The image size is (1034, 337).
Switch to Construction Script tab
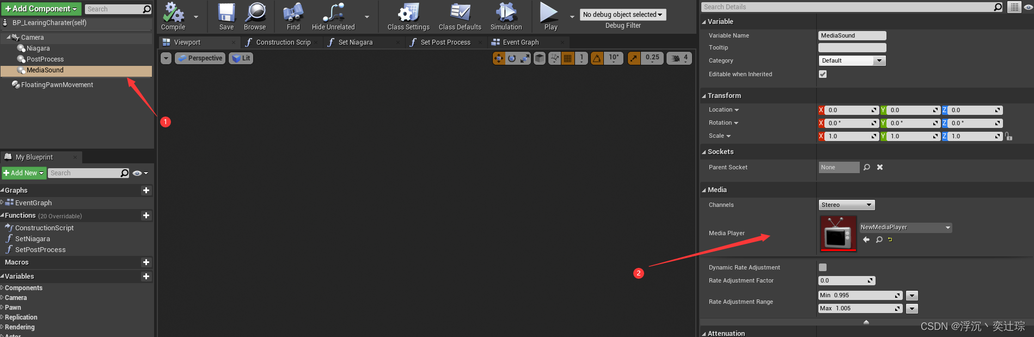282,42
